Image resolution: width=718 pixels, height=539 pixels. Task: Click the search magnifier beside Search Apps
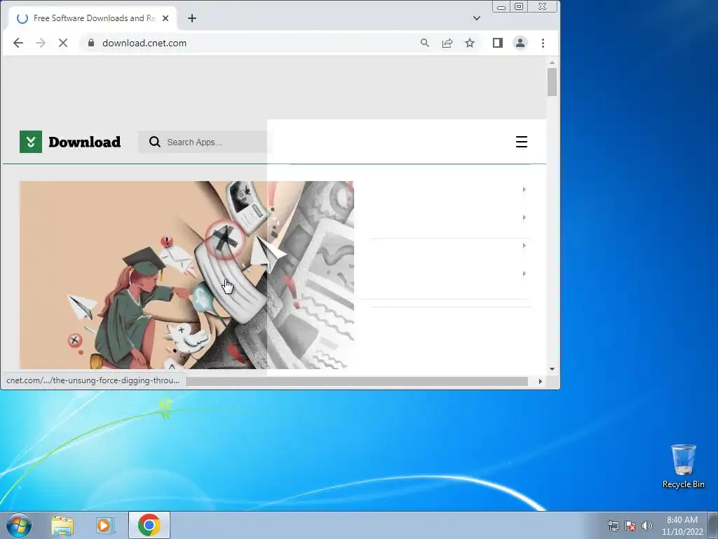[x=155, y=142]
